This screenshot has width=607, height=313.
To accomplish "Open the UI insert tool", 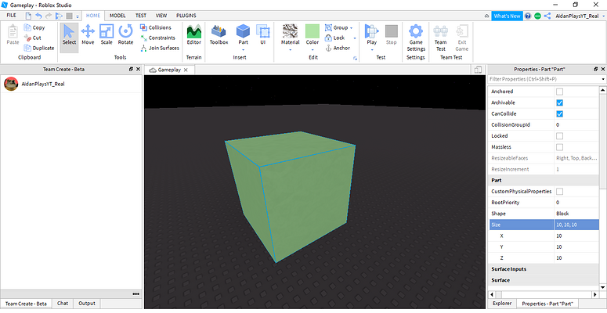I will pos(263,35).
